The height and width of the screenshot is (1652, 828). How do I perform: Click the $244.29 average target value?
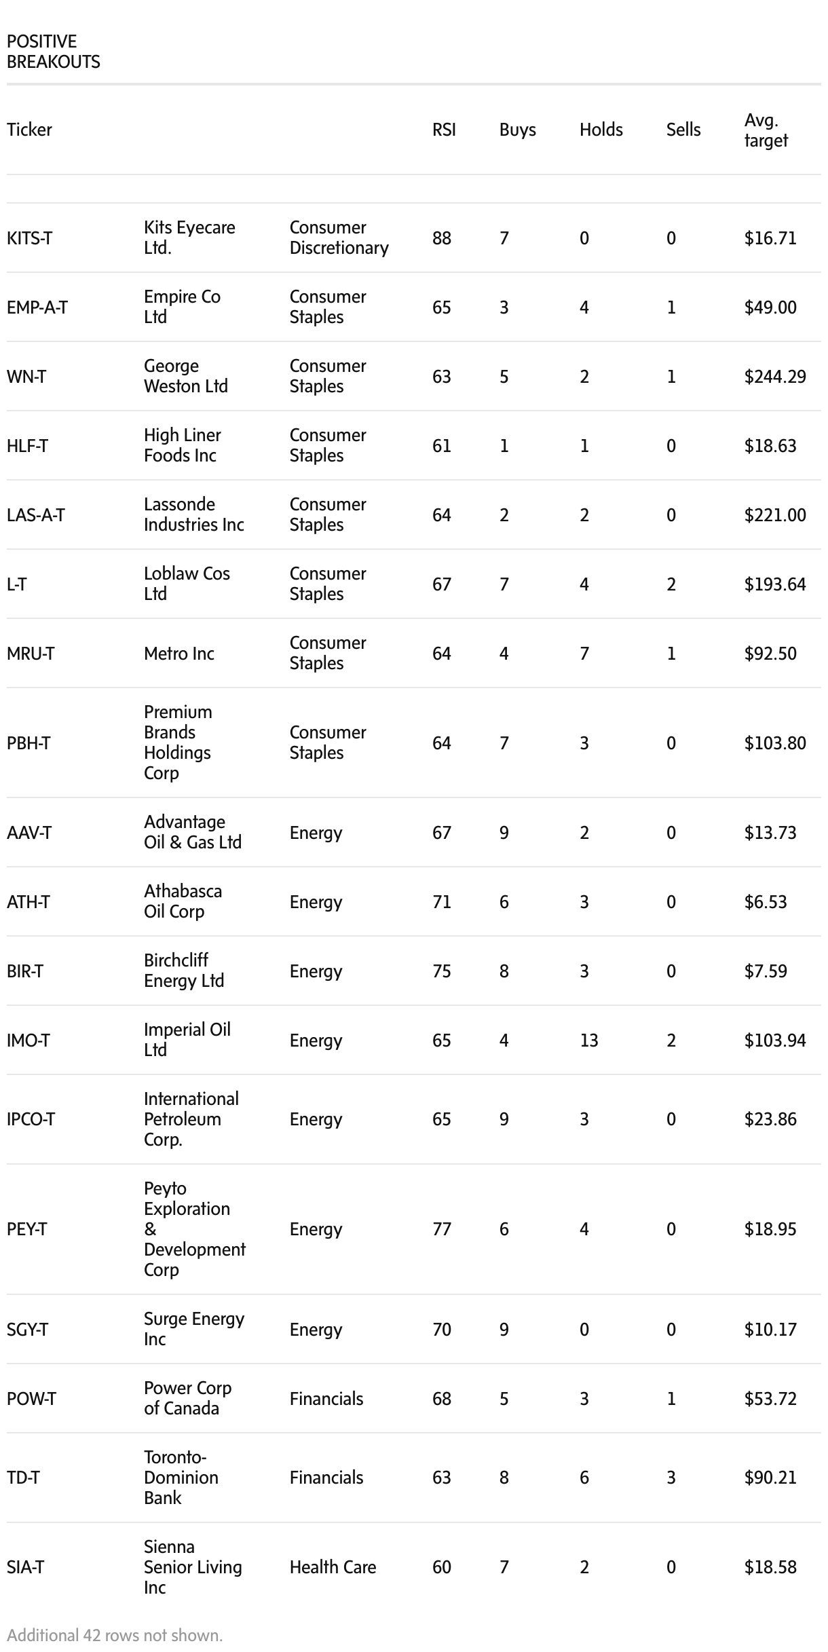tap(774, 377)
